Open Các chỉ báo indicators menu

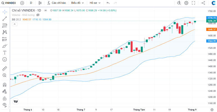tap(56, 3)
